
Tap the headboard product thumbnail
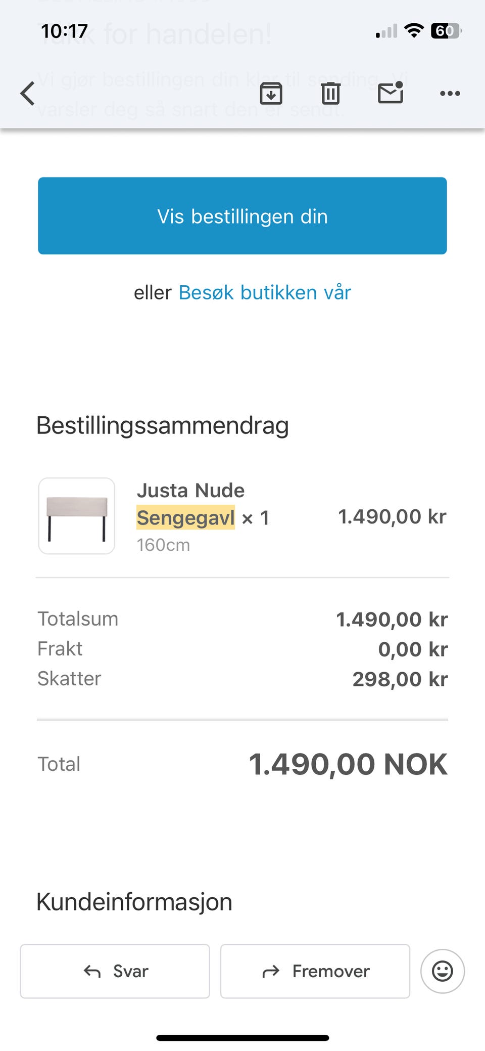click(77, 516)
